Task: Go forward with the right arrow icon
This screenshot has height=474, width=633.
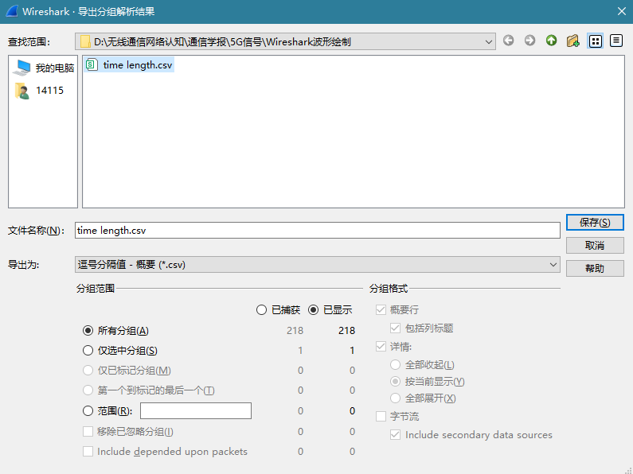Action: [x=529, y=41]
